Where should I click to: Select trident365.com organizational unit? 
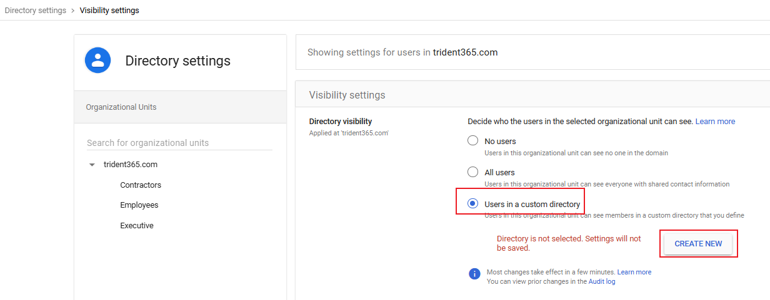pyautogui.click(x=130, y=165)
